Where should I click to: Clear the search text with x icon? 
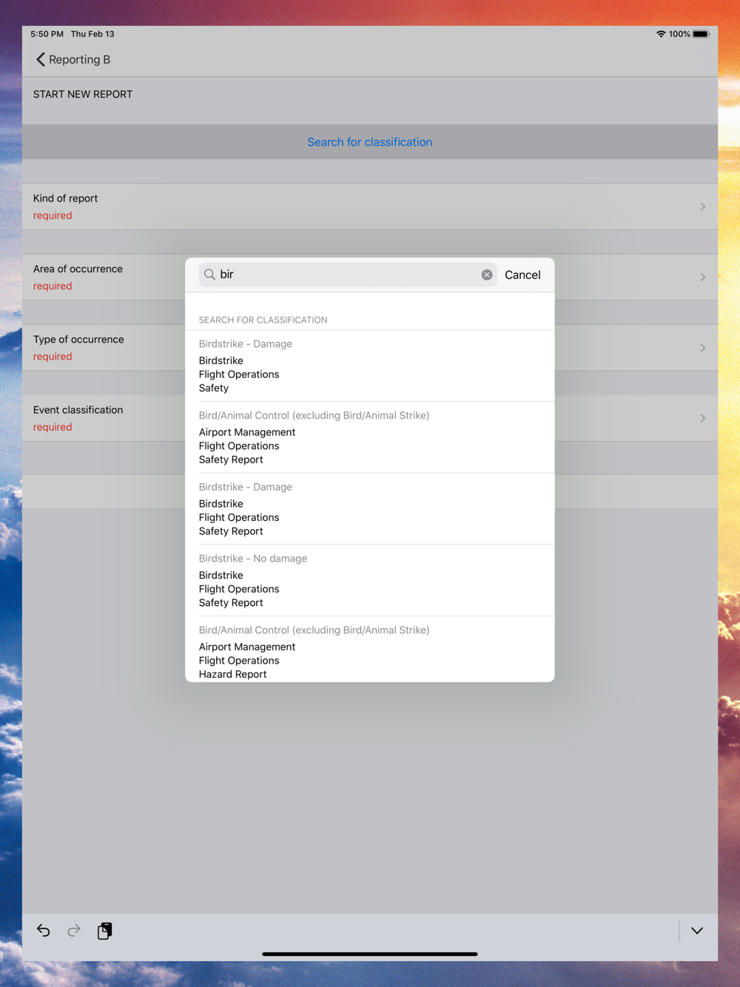(487, 274)
